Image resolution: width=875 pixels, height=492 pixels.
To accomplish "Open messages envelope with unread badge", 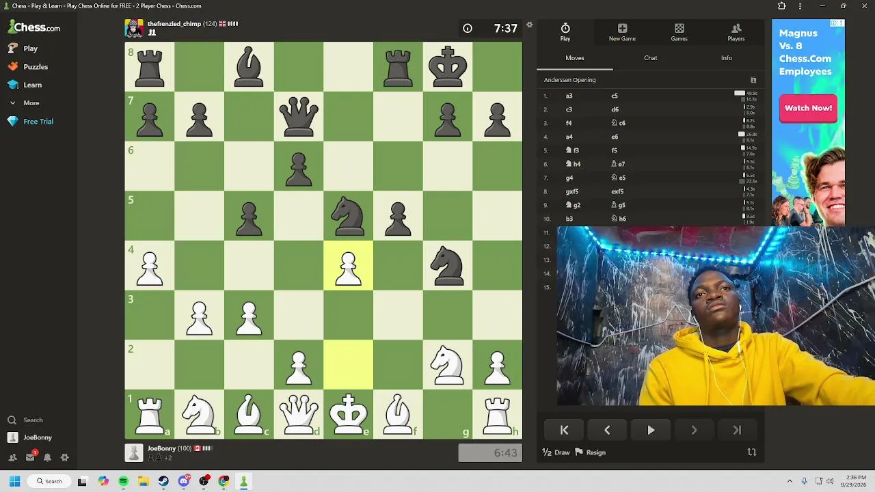I will (30, 457).
